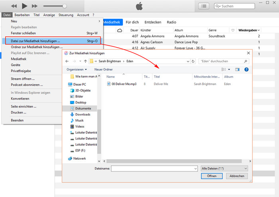Select Ordner zur Mediathek hinzufügen

(37, 47)
